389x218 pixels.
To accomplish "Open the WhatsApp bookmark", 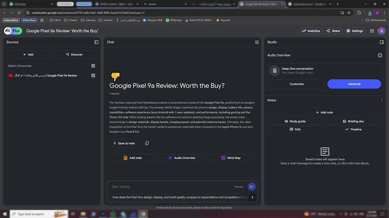I will point(174,20).
